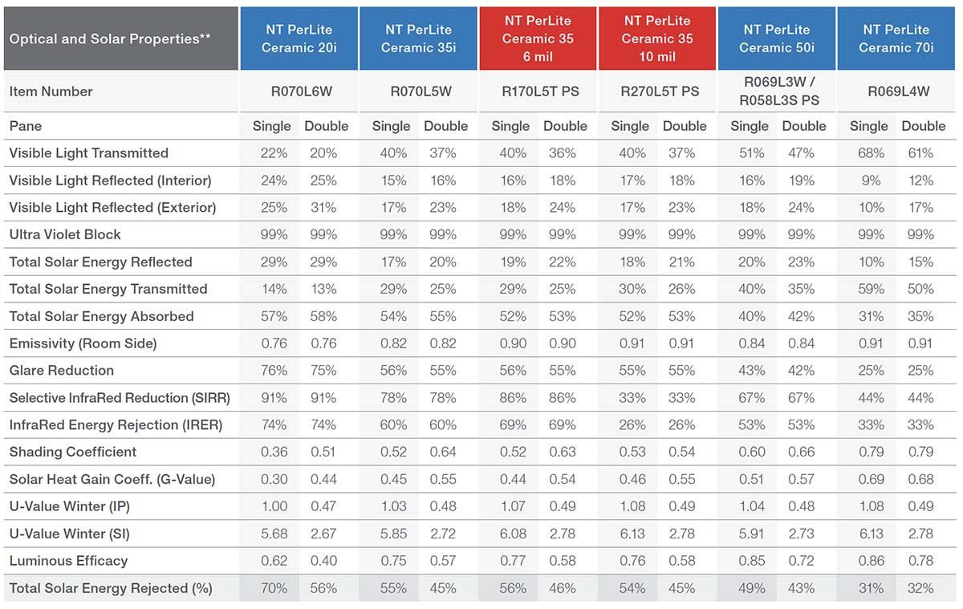The height and width of the screenshot is (609, 963).
Task: Select item number R069L4W
Action: pyautogui.click(x=896, y=91)
